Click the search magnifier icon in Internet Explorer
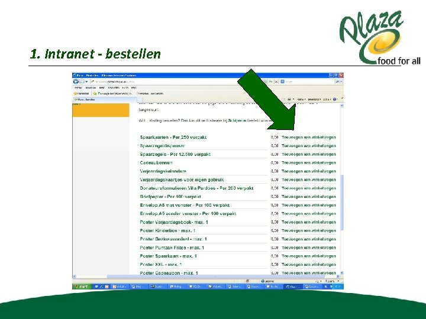 pos(337,82)
